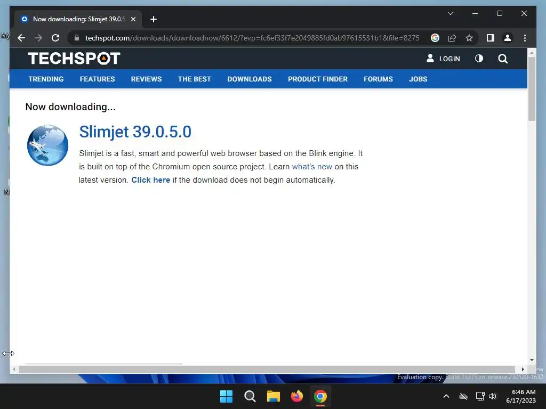The image size is (546, 409).
Task: Open File Explorer from taskbar
Action: [274, 396]
